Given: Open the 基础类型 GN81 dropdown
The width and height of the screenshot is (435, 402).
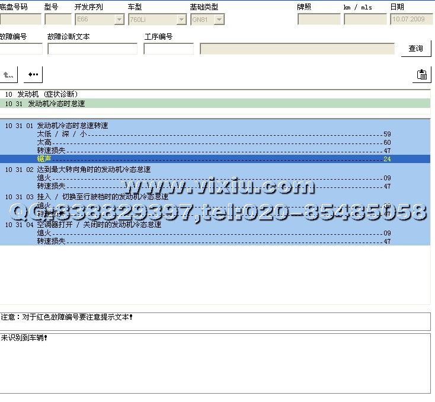Looking at the screenshot, I should pos(219,20).
